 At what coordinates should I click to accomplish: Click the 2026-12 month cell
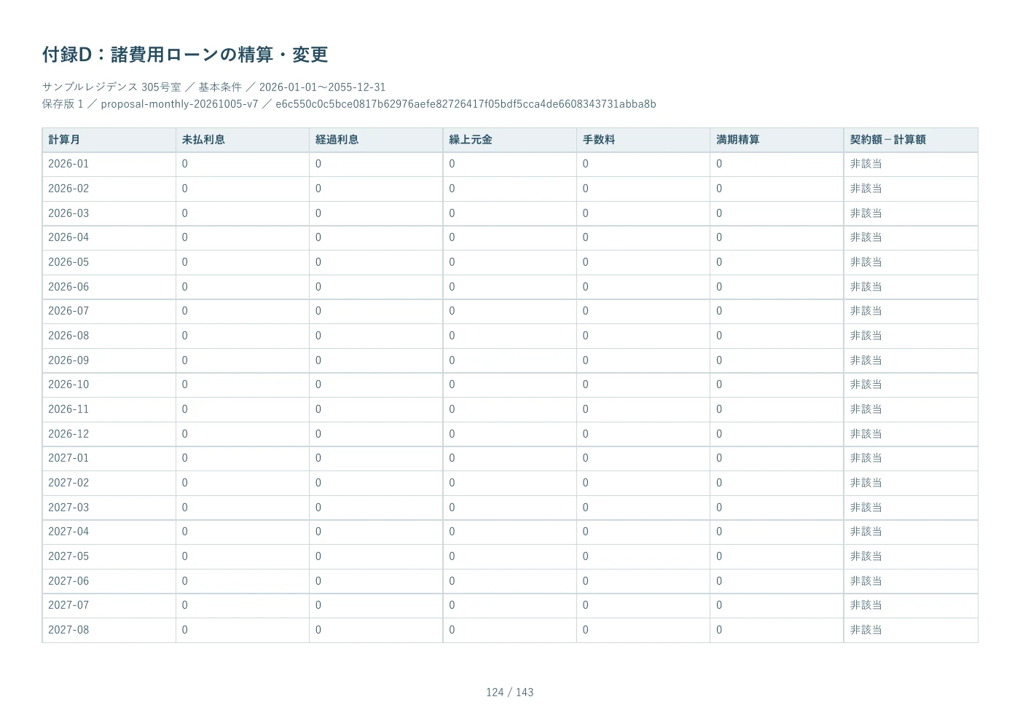[x=109, y=434]
